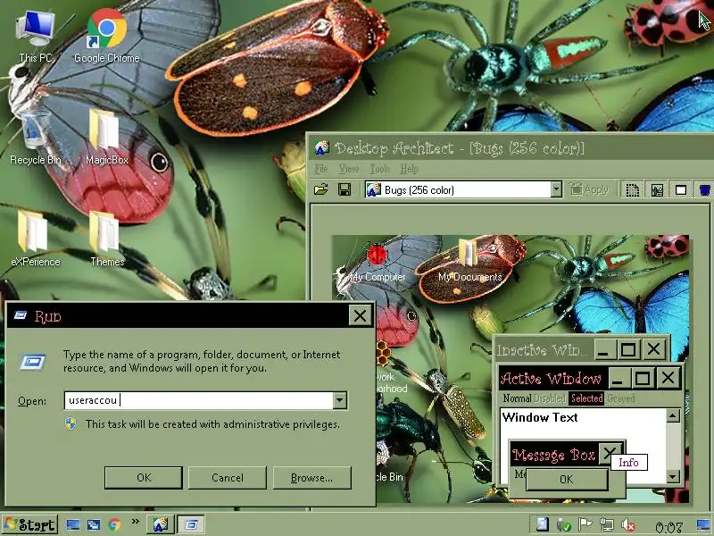Click the save theme floppy disk icon
This screenshot has height=536, width=714.
coord(345,189)
